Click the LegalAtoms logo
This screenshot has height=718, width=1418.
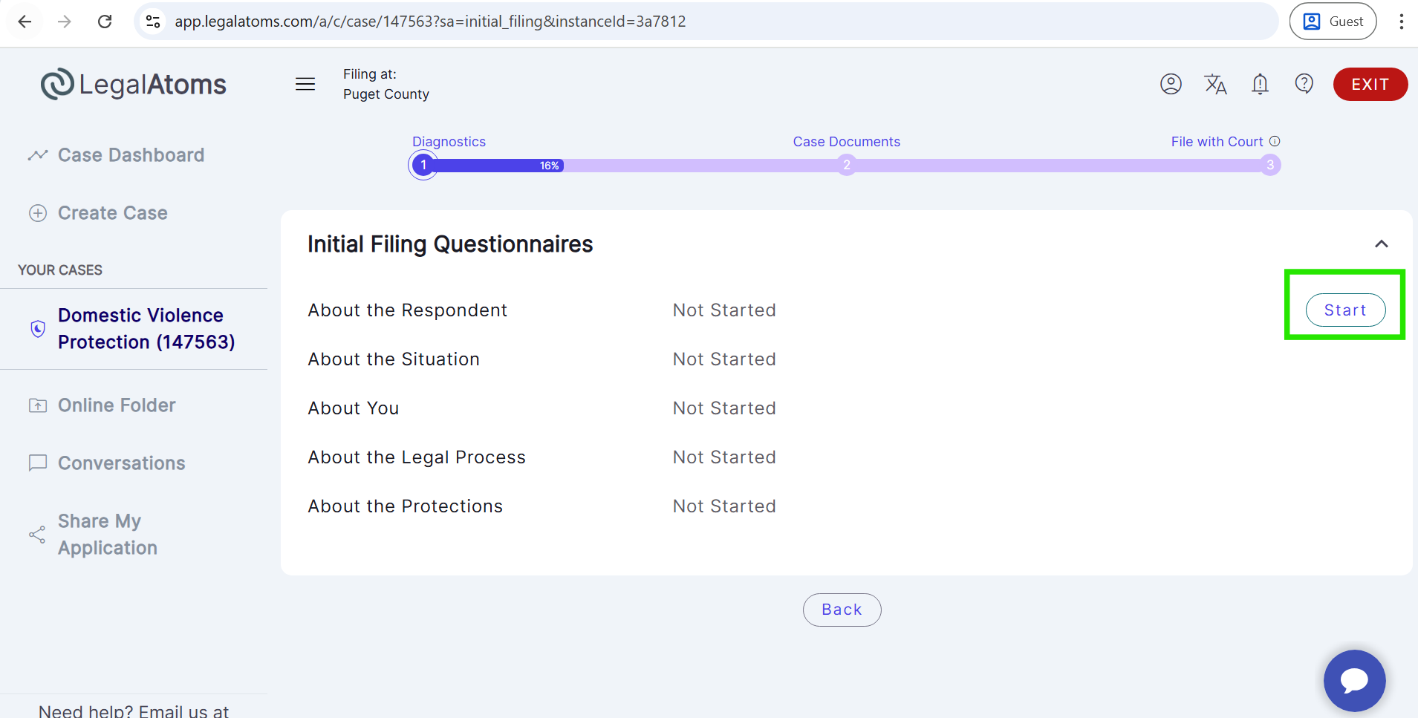click(x=134, y=84)
